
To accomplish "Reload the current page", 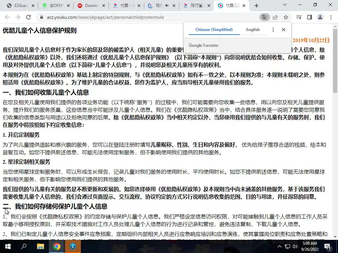I will (x=28, y=17).
